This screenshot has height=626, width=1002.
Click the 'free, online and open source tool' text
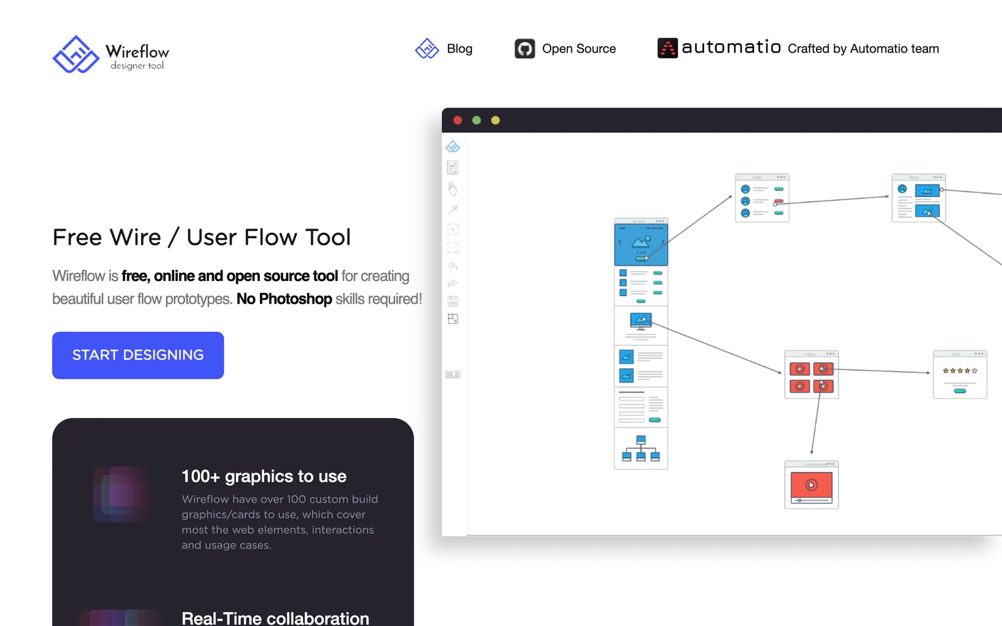(x=230, y=276)
